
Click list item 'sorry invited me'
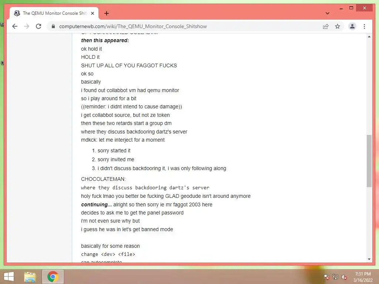[116, 159]
